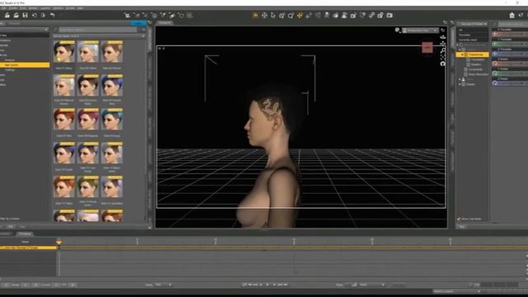528x297 pixels.
Task: Click the Save floppy disk icon
Action: [25, 15]
